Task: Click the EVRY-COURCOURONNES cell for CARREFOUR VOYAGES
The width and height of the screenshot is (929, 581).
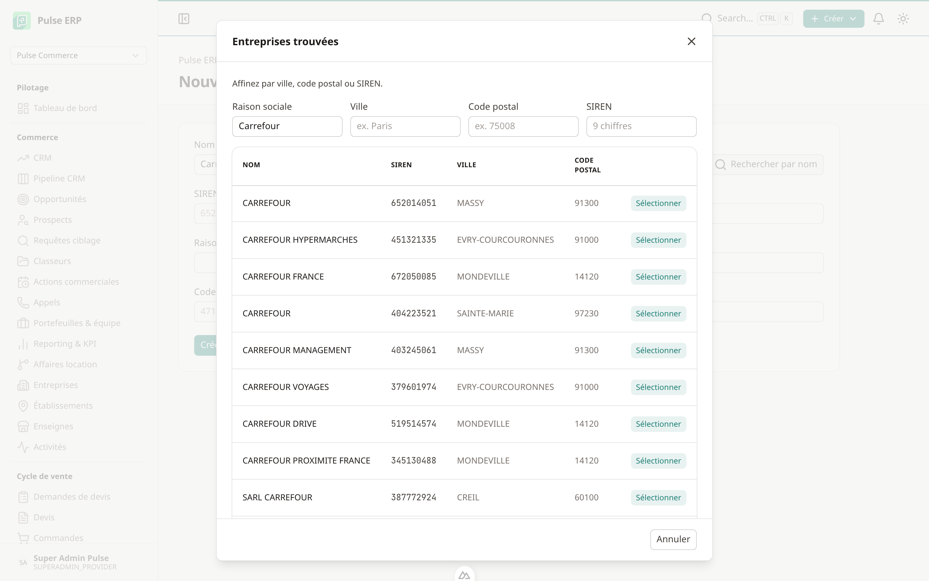Action: click(505, 387)
